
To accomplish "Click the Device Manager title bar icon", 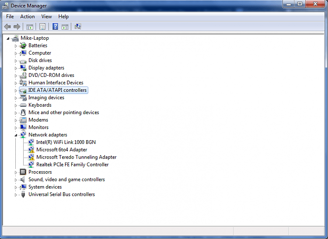I will click(5, 6).
